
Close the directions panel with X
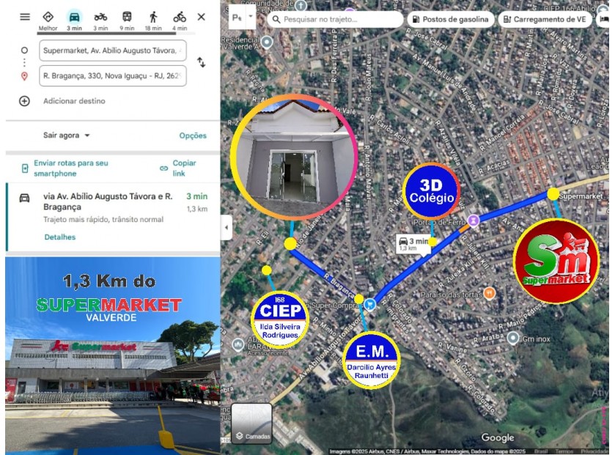click(x=201, y=17)
